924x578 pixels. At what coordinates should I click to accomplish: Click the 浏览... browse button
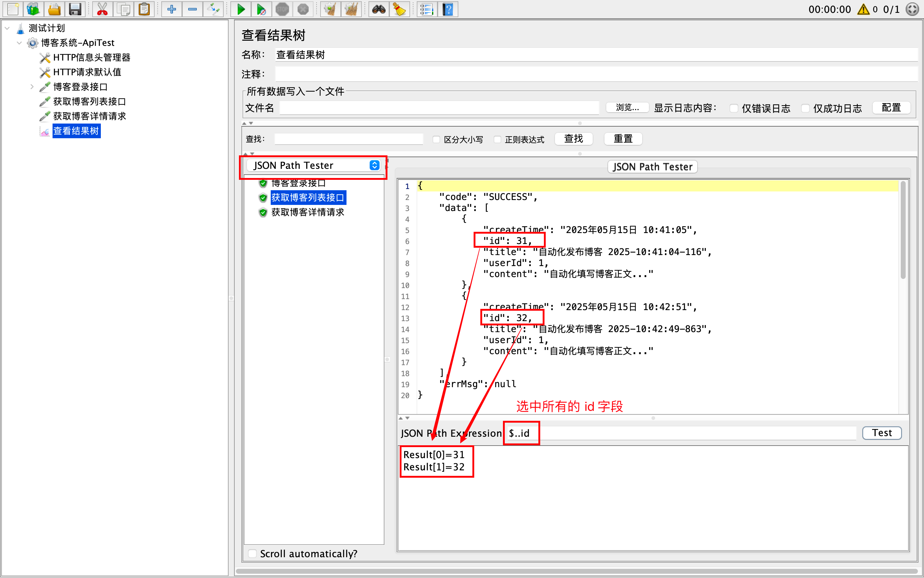(627, 107)
